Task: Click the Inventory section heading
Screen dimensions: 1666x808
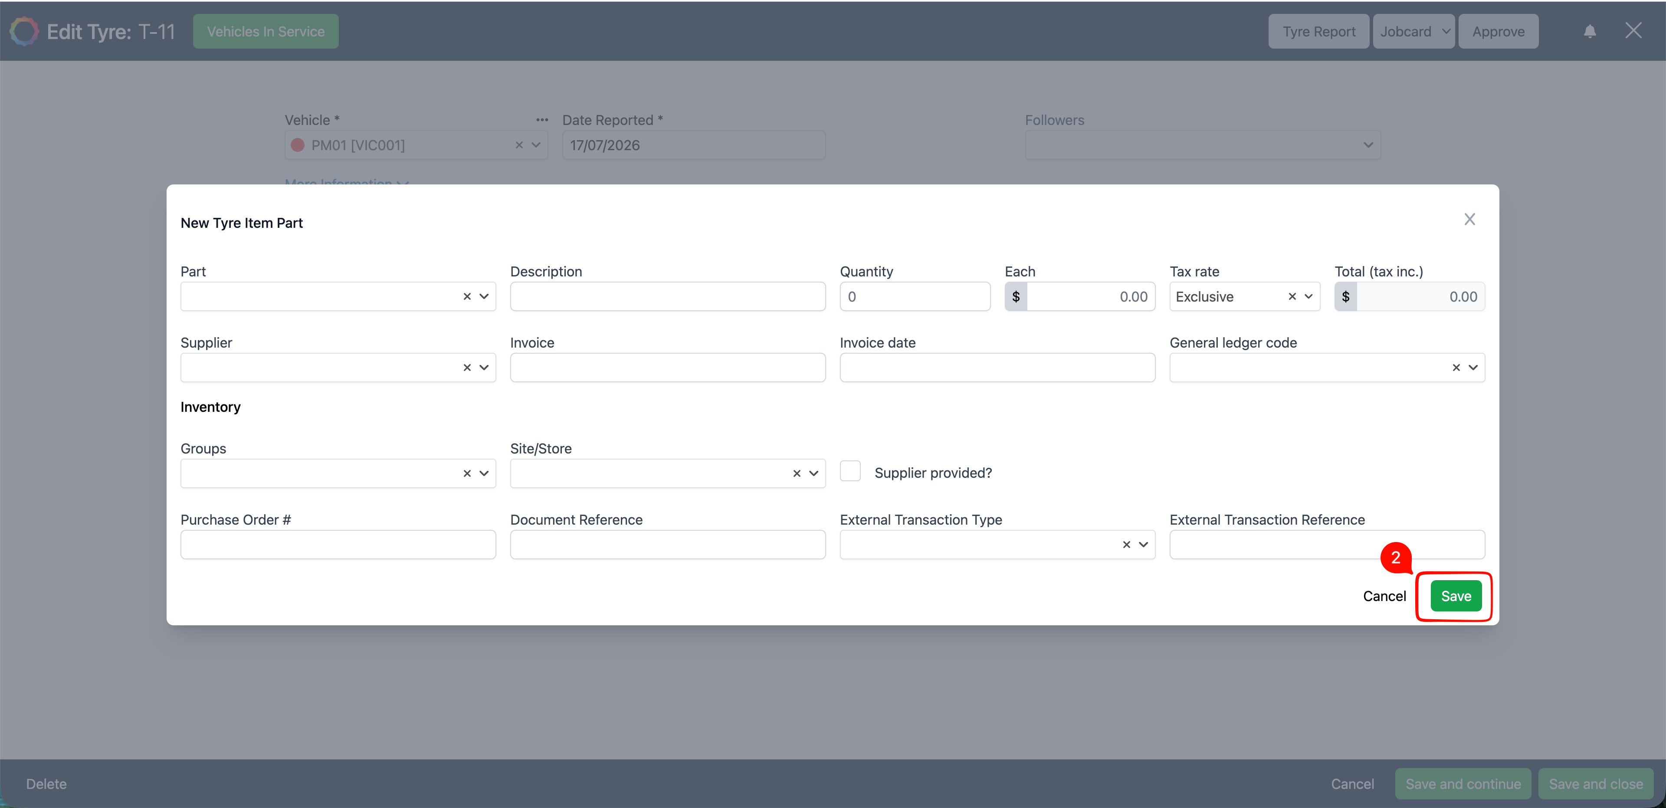Action: (211, 407)
